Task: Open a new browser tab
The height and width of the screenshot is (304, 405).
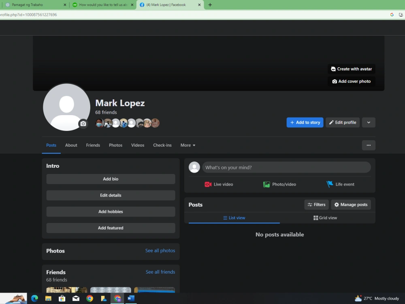Action: point(210,4)
